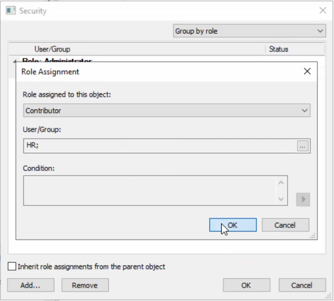This screenshot has width=334, height=301.
Task: Cancel the Role Assignment dialog
Action: 285,225
